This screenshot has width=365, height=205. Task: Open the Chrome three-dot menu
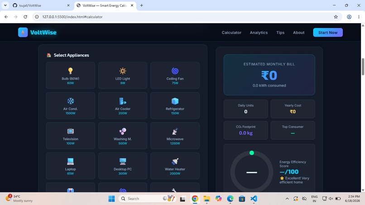359,17
